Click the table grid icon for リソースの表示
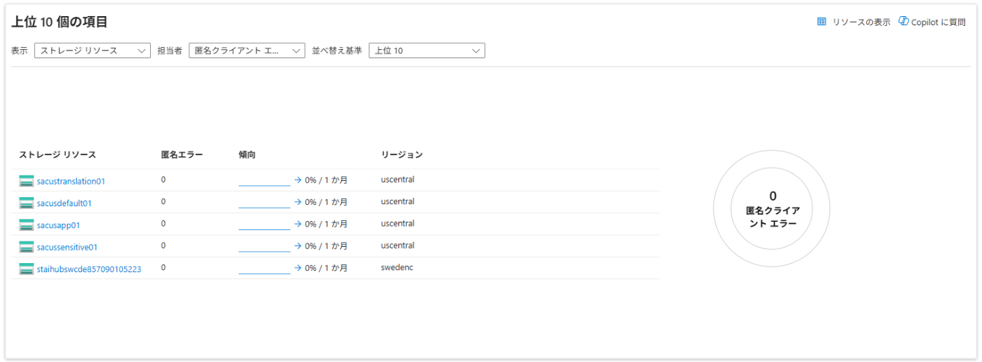 (822, 22)
